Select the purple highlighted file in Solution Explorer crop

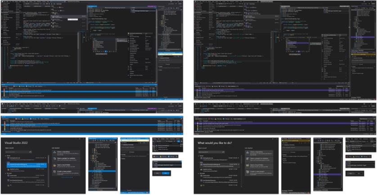coord(328,174)
